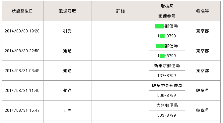This screenshot has height=123, width=223.
Task: Select postal code 503-8799
Action: [167, 115]
